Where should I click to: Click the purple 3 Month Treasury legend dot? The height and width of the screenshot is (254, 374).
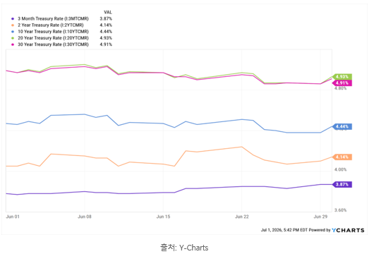[13, 18]
